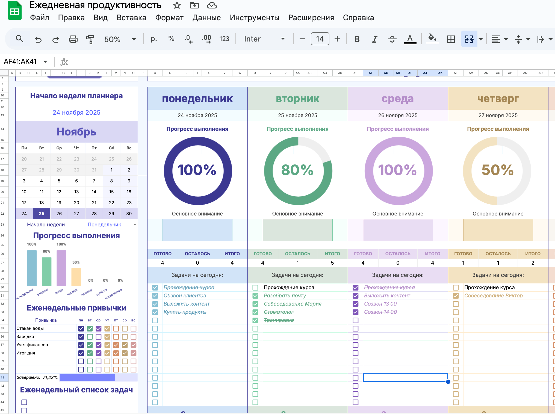The width and height of the screenshot is (555, 414).
Task: Toggle bold text formatting
Action: tap(357, 39)
